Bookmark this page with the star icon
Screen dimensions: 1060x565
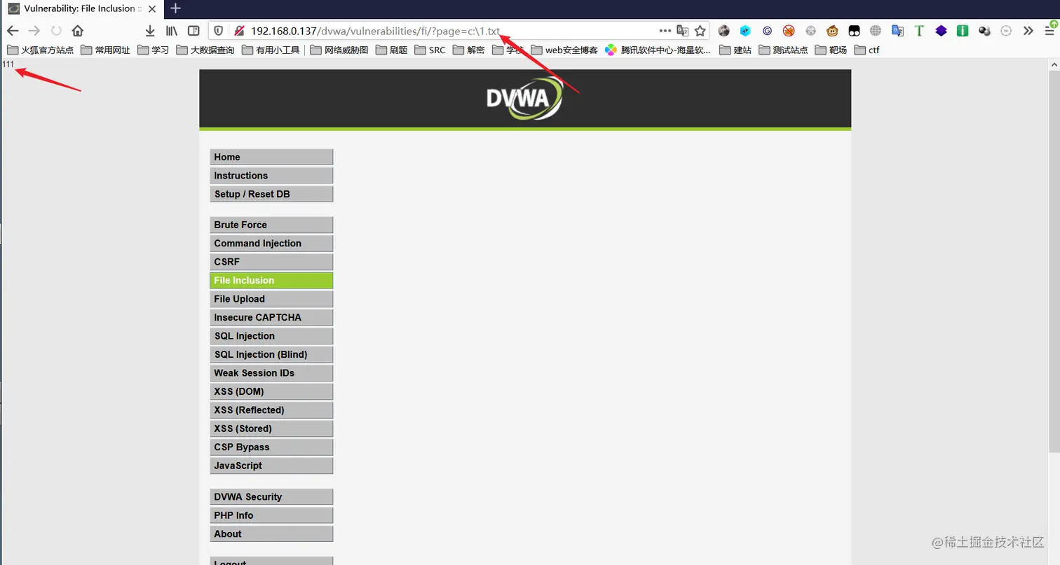(x=700, y=31)
